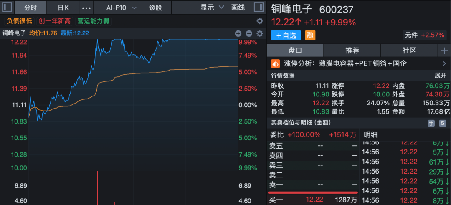Switch to 日K chart tab
Image resolution: width=451 pixels, height=205 pixels.
(63, 8)
